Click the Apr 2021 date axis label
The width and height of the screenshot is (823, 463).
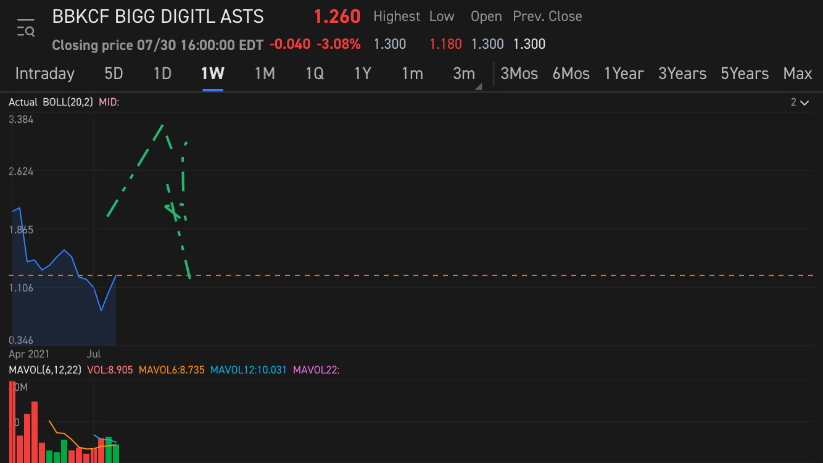coord(29,354)
